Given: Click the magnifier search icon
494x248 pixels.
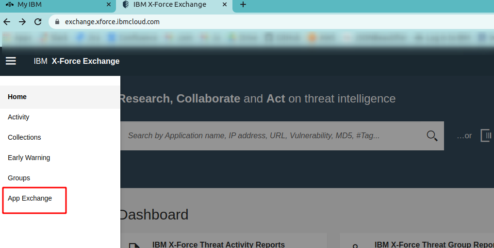Looking at the screenshot, I should coord(432,136).
